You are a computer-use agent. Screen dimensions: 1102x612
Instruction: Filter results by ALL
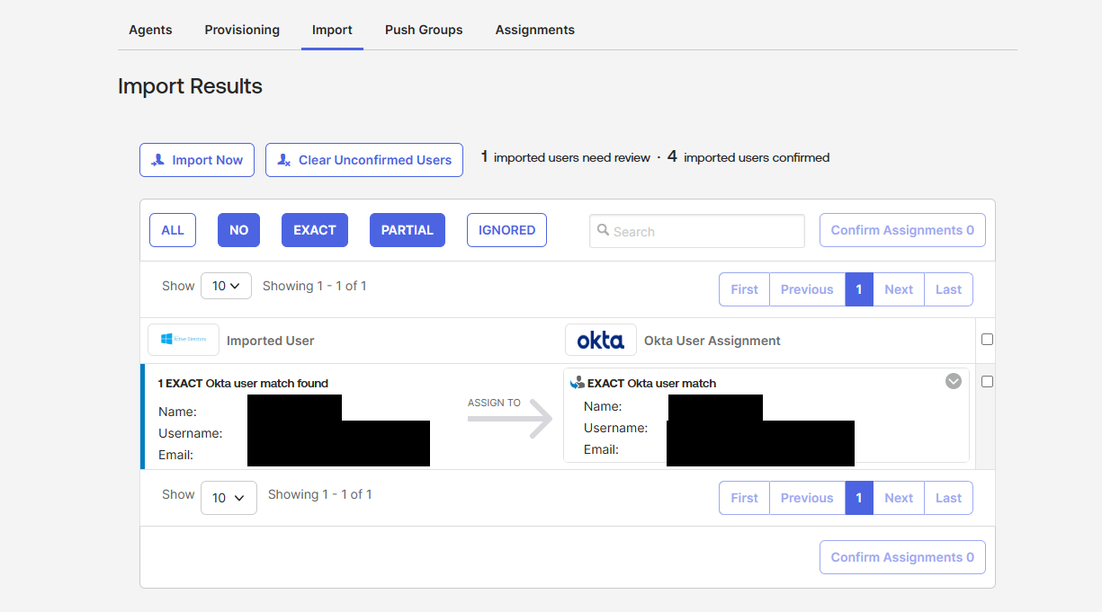click(x=173, y=230)
